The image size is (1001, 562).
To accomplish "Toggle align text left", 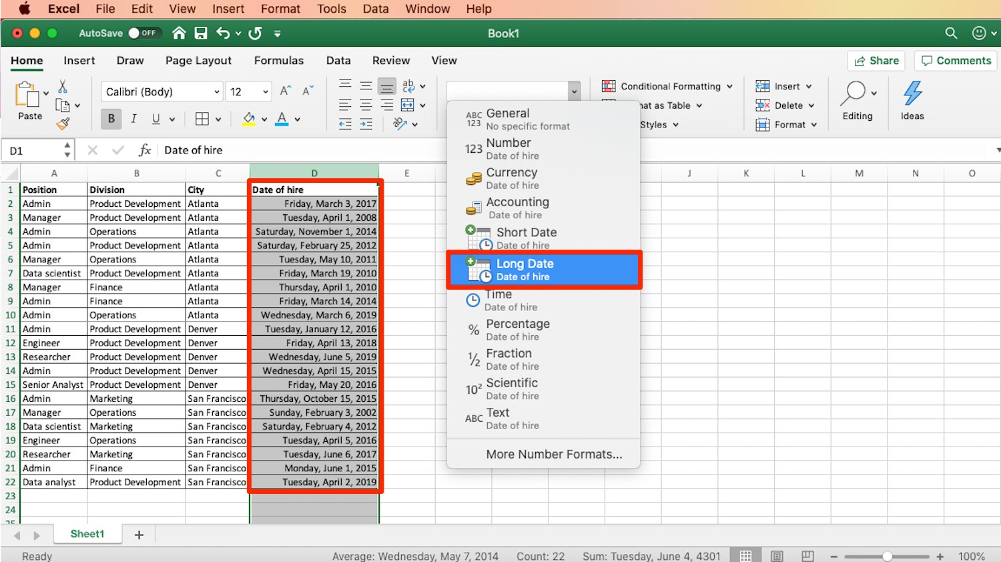I will click(345, 105).
